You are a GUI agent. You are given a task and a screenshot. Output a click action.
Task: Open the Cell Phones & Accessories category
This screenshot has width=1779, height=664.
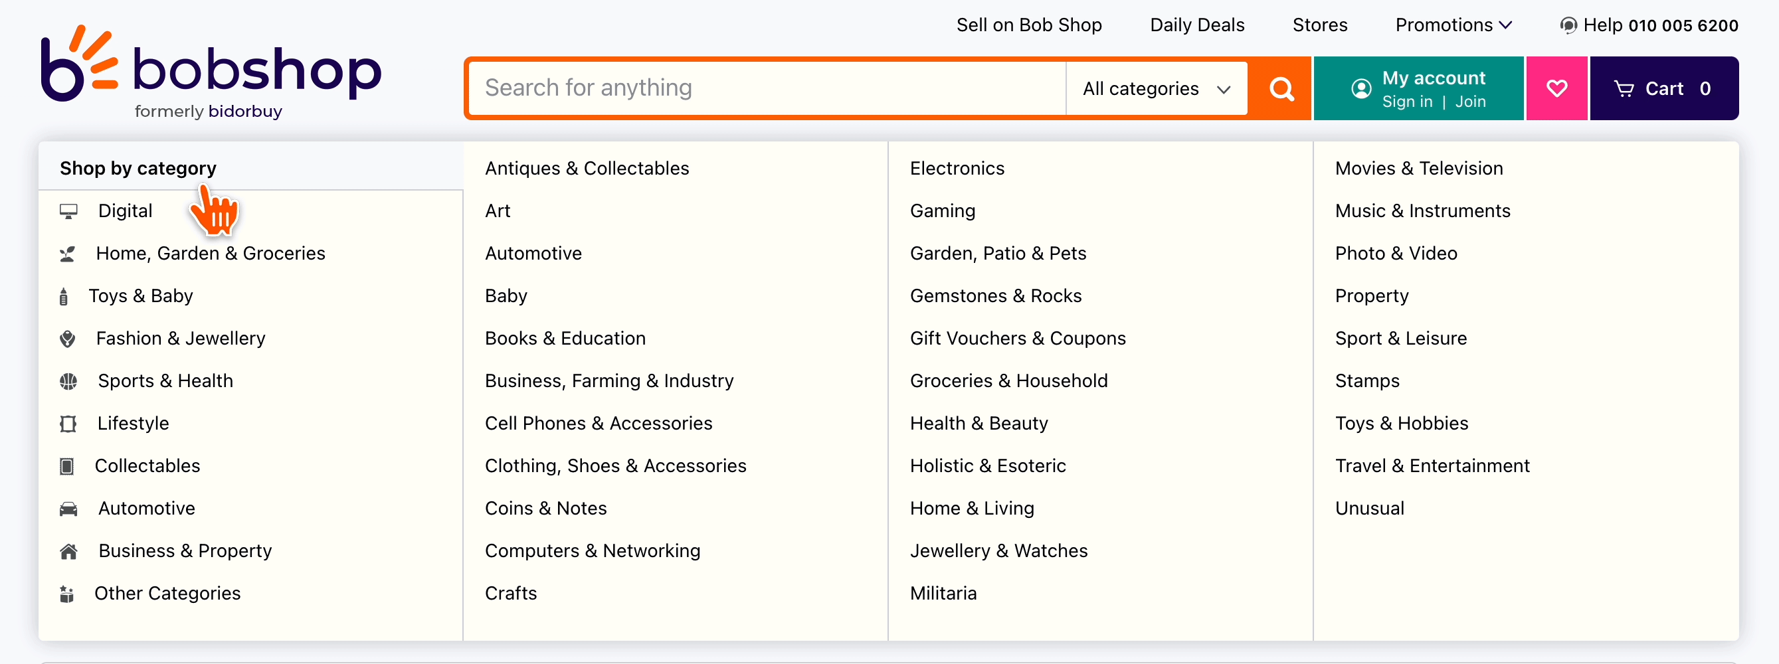[x=598, y=423]
